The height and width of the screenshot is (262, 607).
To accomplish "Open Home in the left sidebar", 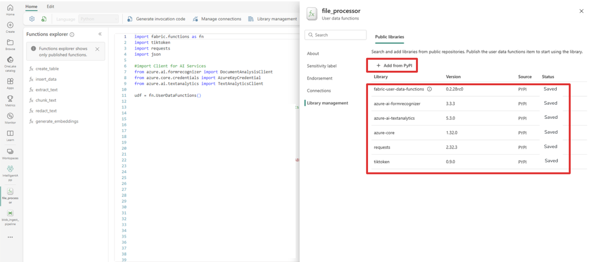I will pyautogui.click(x=10, y=10).
